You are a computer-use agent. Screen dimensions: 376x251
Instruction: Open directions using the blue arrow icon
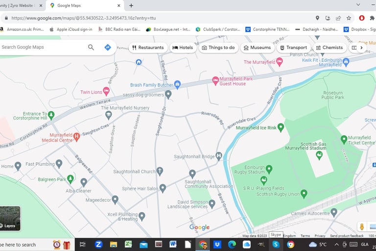point(108,48)
